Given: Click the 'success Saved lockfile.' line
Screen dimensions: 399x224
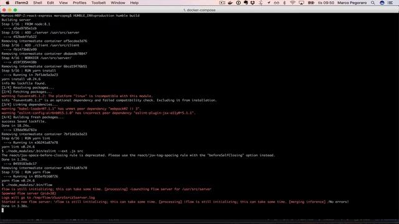Looking at the screenshot, I should point(24,121).
